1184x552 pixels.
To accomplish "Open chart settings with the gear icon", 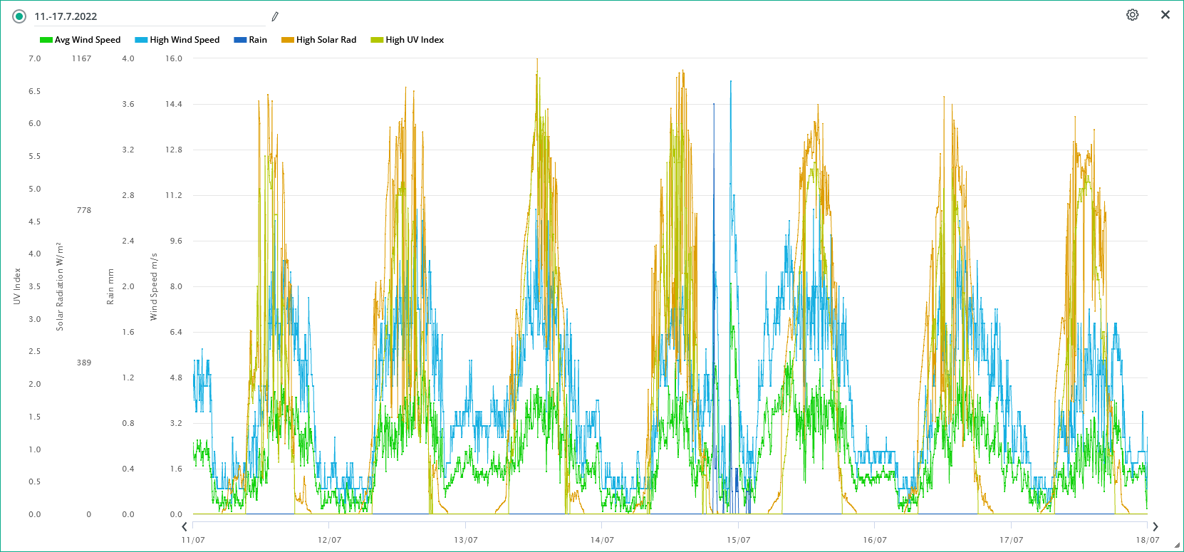I will [x=1132, y=15].
